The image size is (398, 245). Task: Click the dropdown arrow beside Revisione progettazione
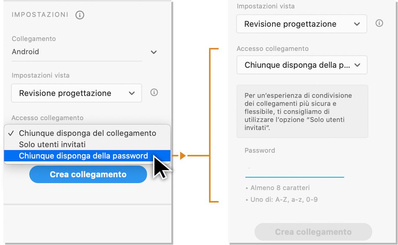pyautogui.click(x=132, y=93)
